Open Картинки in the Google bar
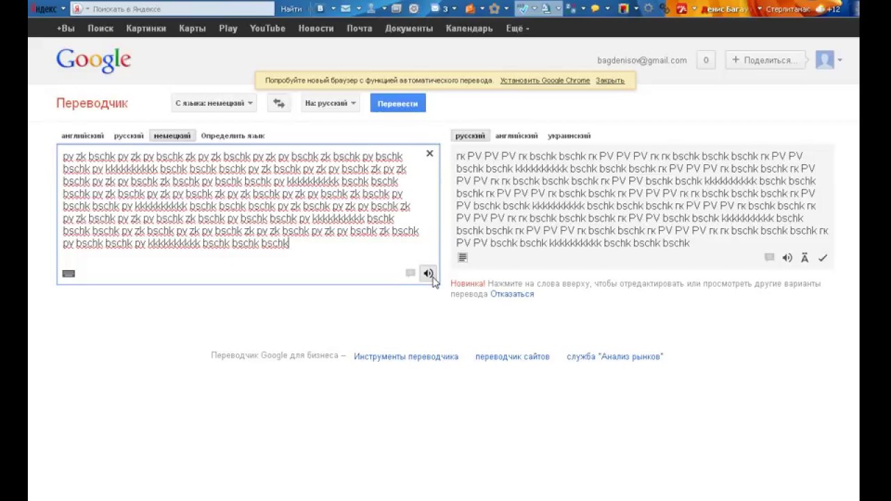Viewport: 891px width, 501px height. (x=146, y=29)
